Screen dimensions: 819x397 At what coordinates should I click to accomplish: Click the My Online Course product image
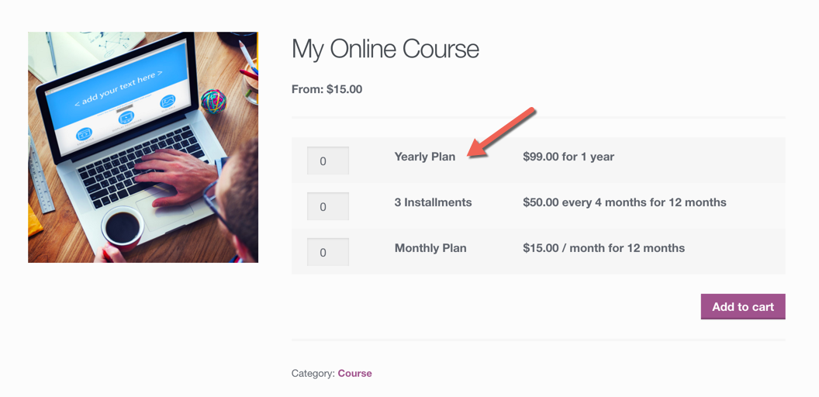[x=143, y=147]
